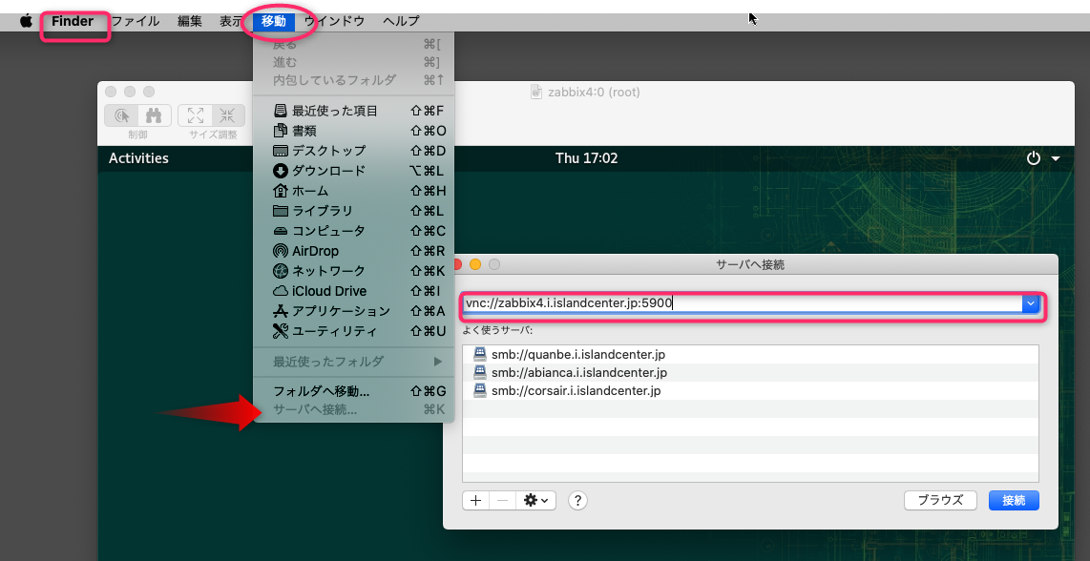Select the inward-arrows size button in サイズ調整
Screen dimensions: 1090x561
click(228, 115)
